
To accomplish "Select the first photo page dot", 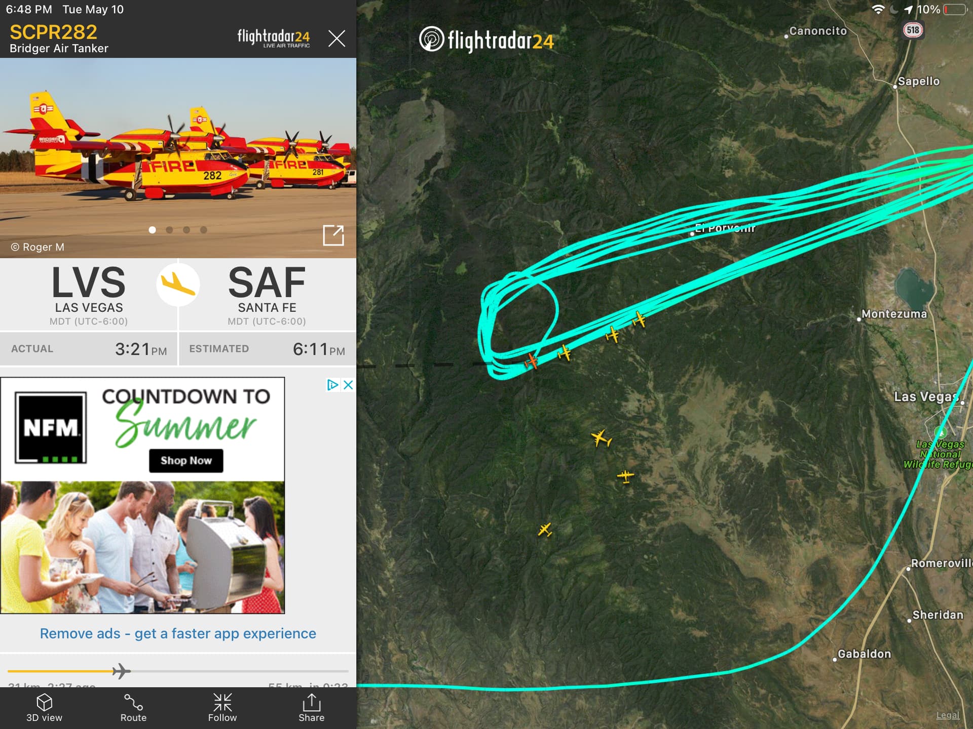I will [x=152, y=230].
